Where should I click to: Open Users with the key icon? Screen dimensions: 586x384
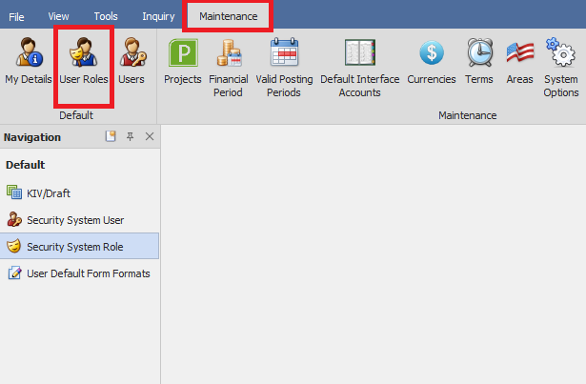[x=131, y=62]
